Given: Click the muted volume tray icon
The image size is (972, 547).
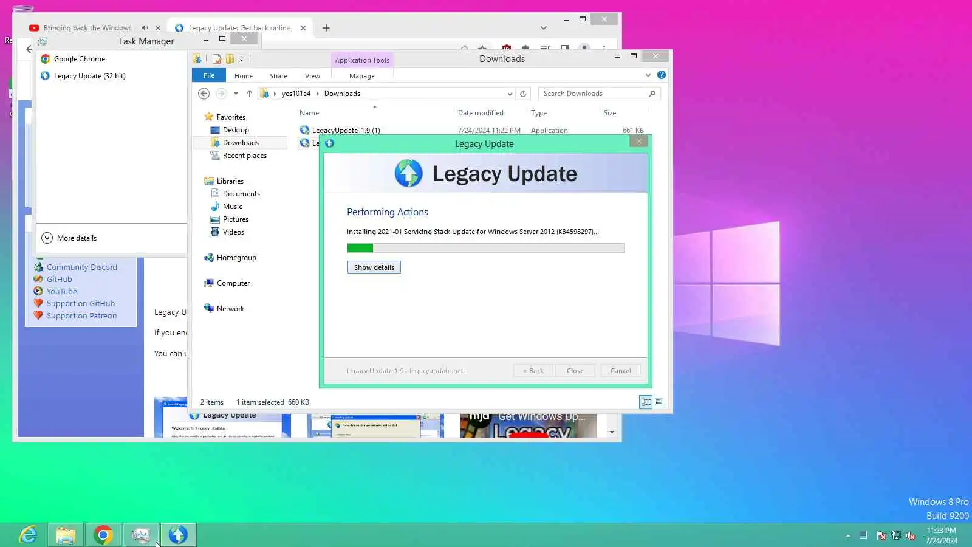Looking at the screenshot, I should [x=911, y=535].
